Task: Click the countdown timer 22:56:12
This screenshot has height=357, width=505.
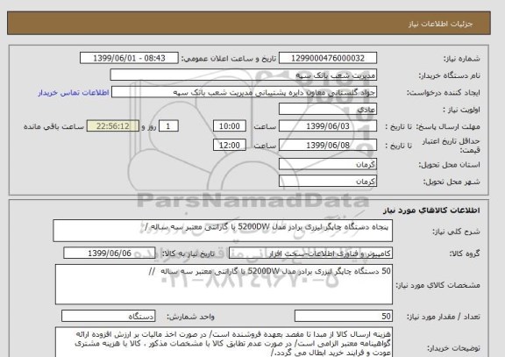Action: tap(113, 126)
